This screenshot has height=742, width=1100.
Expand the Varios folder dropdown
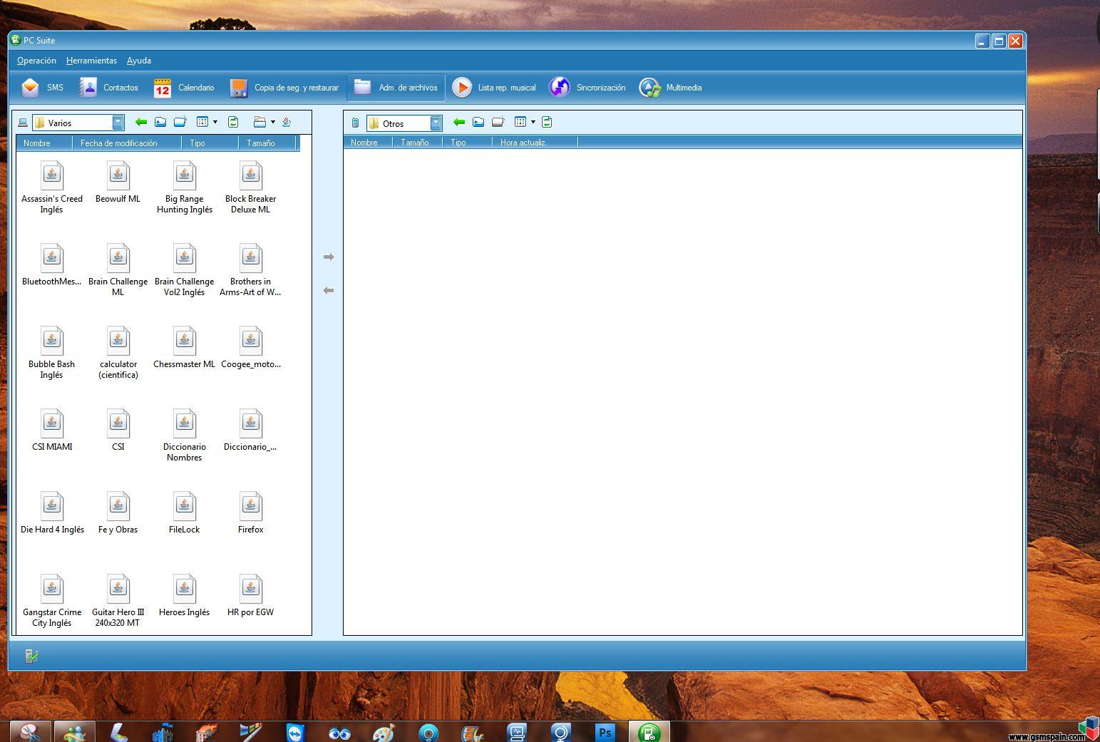118,123
